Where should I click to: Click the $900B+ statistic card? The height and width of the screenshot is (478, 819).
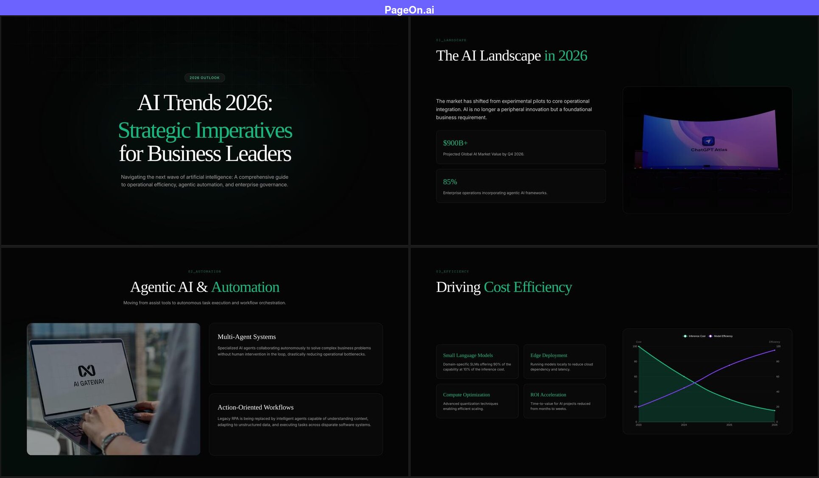[521, 147]
